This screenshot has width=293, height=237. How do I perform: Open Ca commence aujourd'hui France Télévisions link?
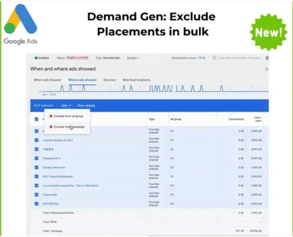click(70, 185)
